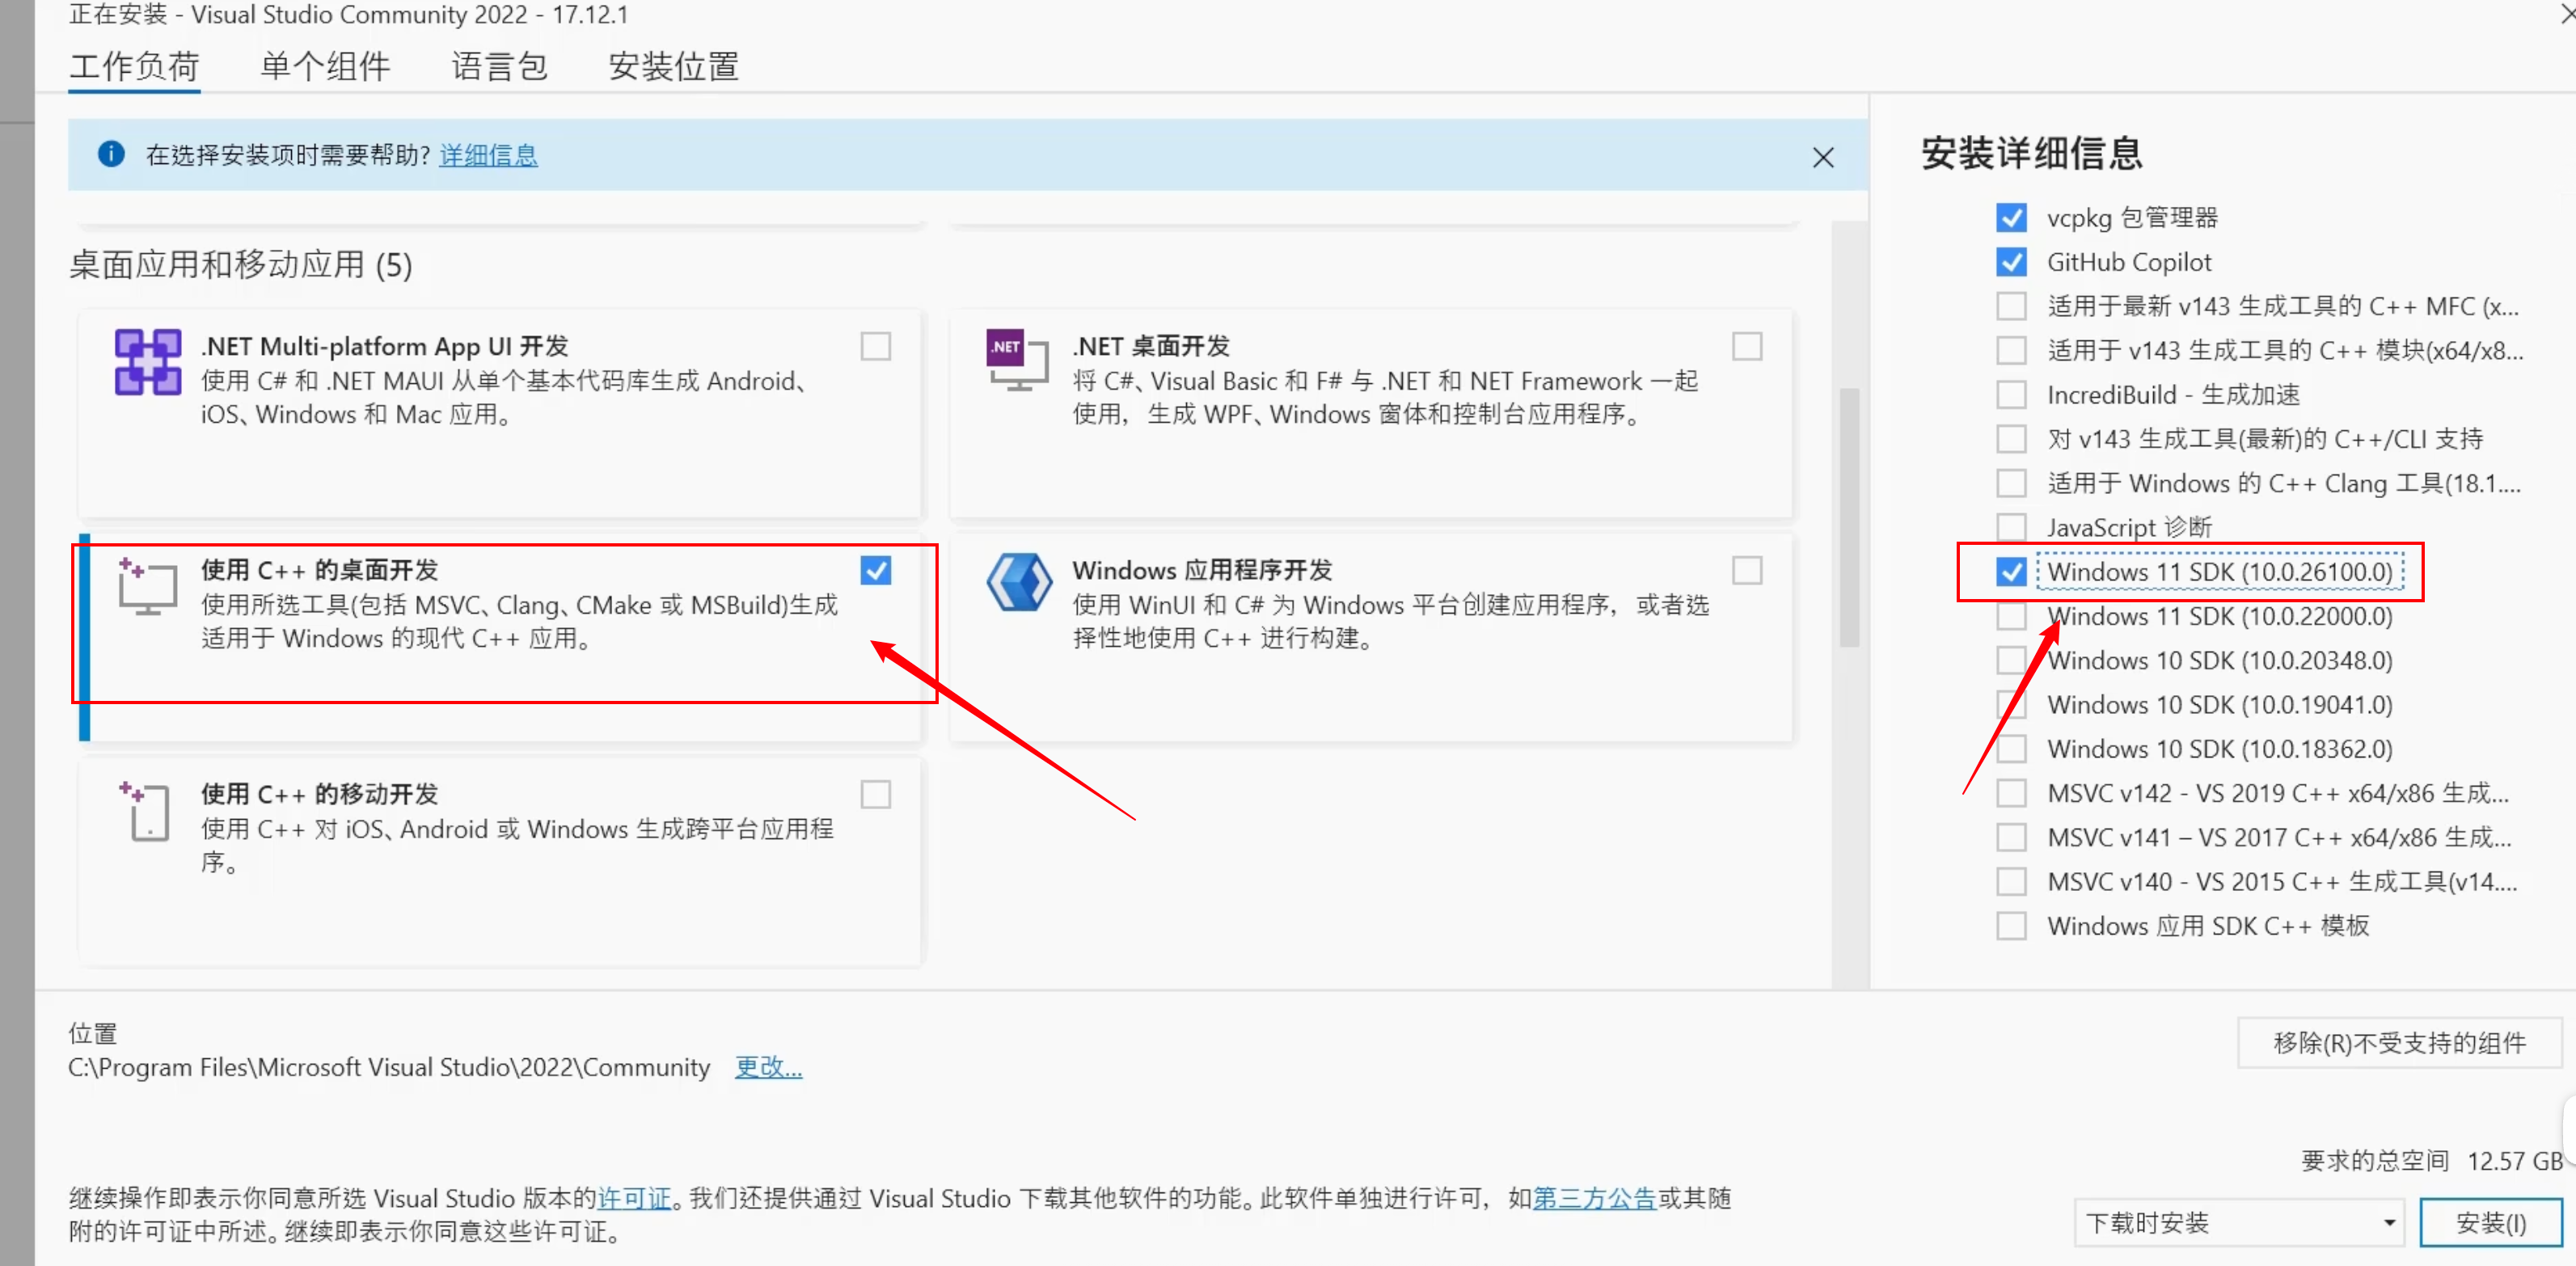The image size is (2576, 1266).
Task: Click 更改... to change install location
Action: pos(768,1067)
